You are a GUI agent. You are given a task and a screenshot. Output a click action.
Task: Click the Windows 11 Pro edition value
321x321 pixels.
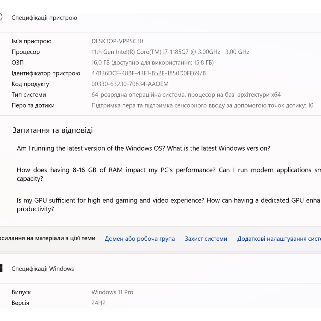click(x=112, y=292)
